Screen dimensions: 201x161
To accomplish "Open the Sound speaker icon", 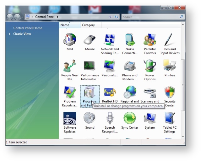I will click(90, 119).
